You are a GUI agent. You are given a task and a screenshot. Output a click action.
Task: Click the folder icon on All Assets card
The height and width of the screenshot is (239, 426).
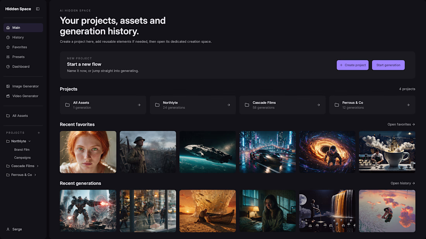pos(67,105)
